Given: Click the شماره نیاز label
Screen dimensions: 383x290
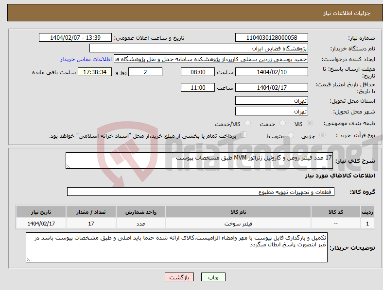Looking at the screenshot, I should click(361, 38).
